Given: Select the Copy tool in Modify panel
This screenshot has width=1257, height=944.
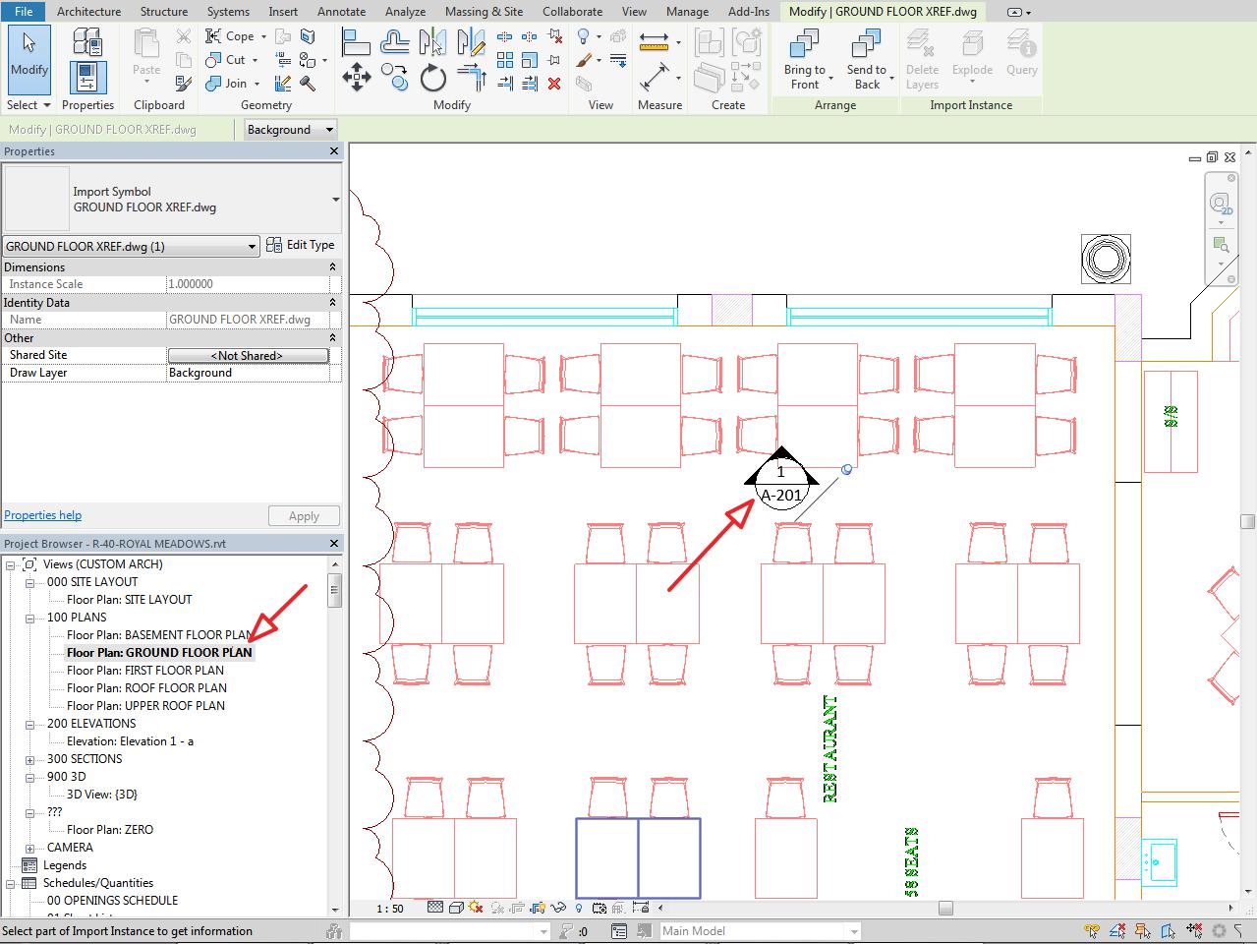Looking at the screenshot, I should tap(395, 78).
